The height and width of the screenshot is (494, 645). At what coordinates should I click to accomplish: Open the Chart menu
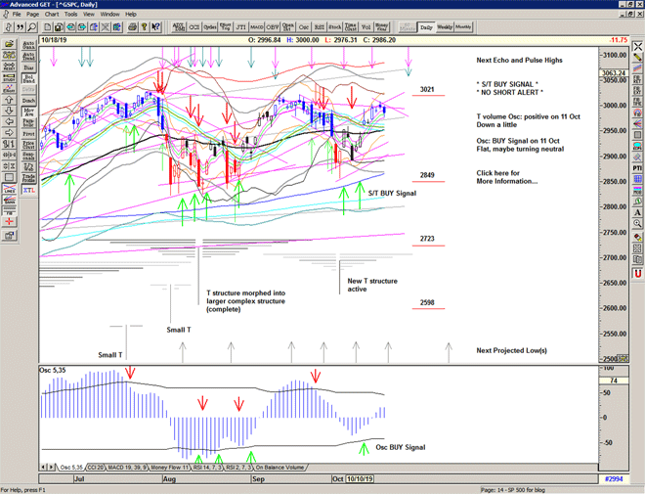click(x=52, y=14)
